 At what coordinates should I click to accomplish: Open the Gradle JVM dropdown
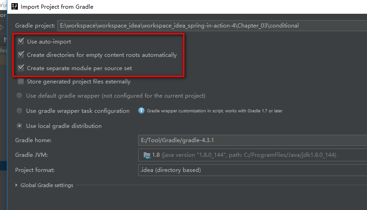pos(253,155)
